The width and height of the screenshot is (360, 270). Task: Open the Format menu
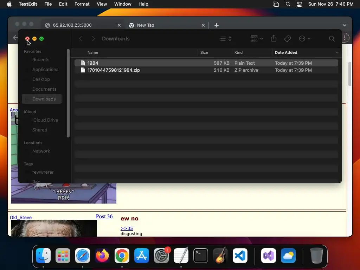pos(82,4)
